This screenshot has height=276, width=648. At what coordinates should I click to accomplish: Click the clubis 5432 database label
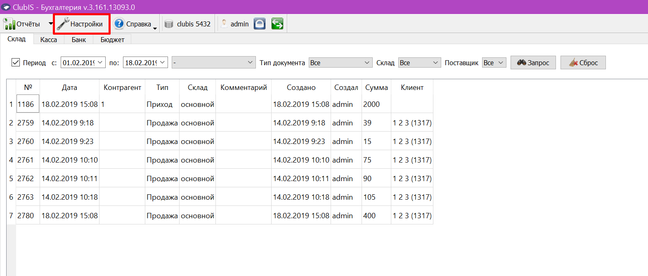click(x=194, y=24)
